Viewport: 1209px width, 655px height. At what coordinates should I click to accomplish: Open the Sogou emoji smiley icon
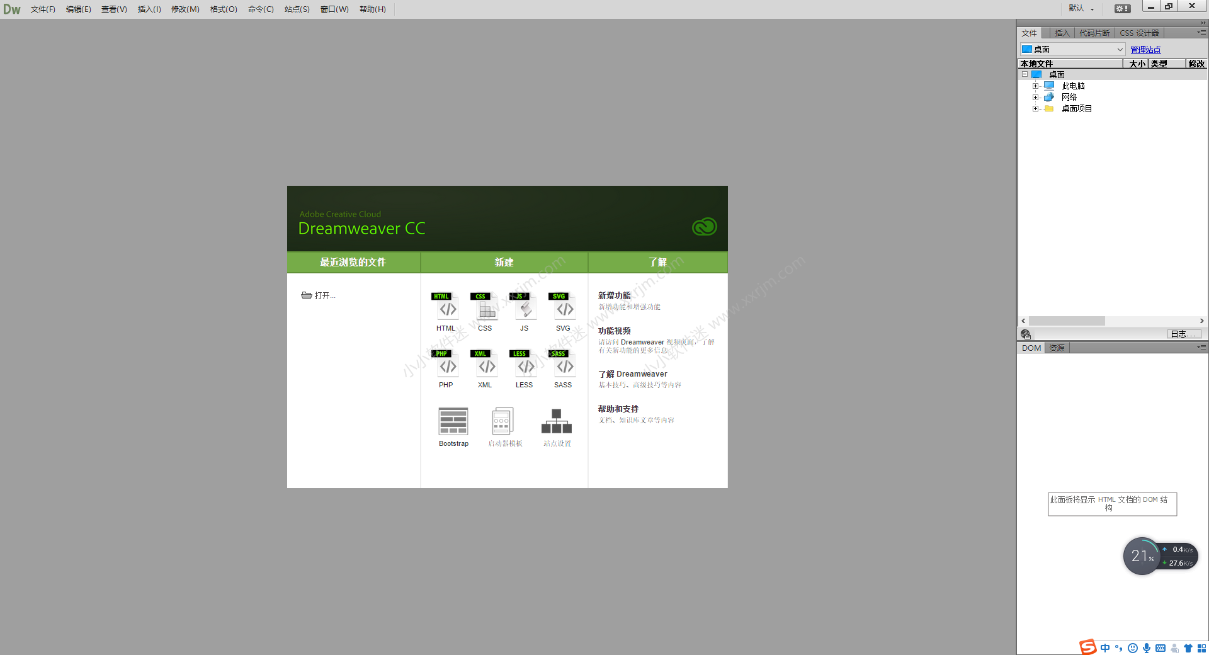point(1133,648)
